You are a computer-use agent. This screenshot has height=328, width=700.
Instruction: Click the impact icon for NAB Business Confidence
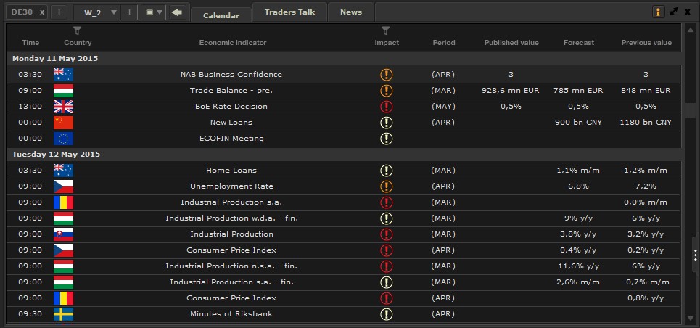click(386, 75)
